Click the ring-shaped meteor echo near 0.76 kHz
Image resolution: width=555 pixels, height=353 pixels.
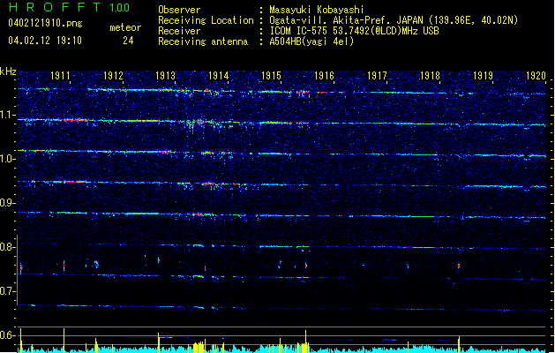click(x=96, y=264)
